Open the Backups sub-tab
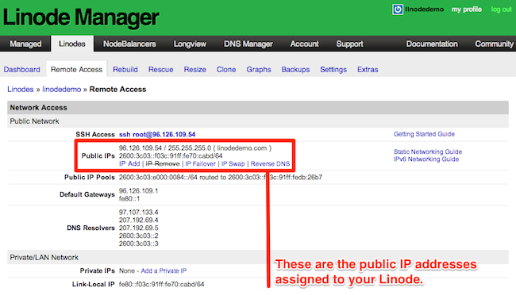This screenshot has width=516, height=295. click(295, 70)
